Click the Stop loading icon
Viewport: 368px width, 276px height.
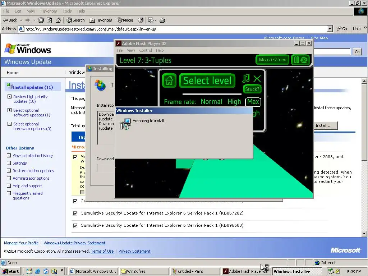click(41, 20)
